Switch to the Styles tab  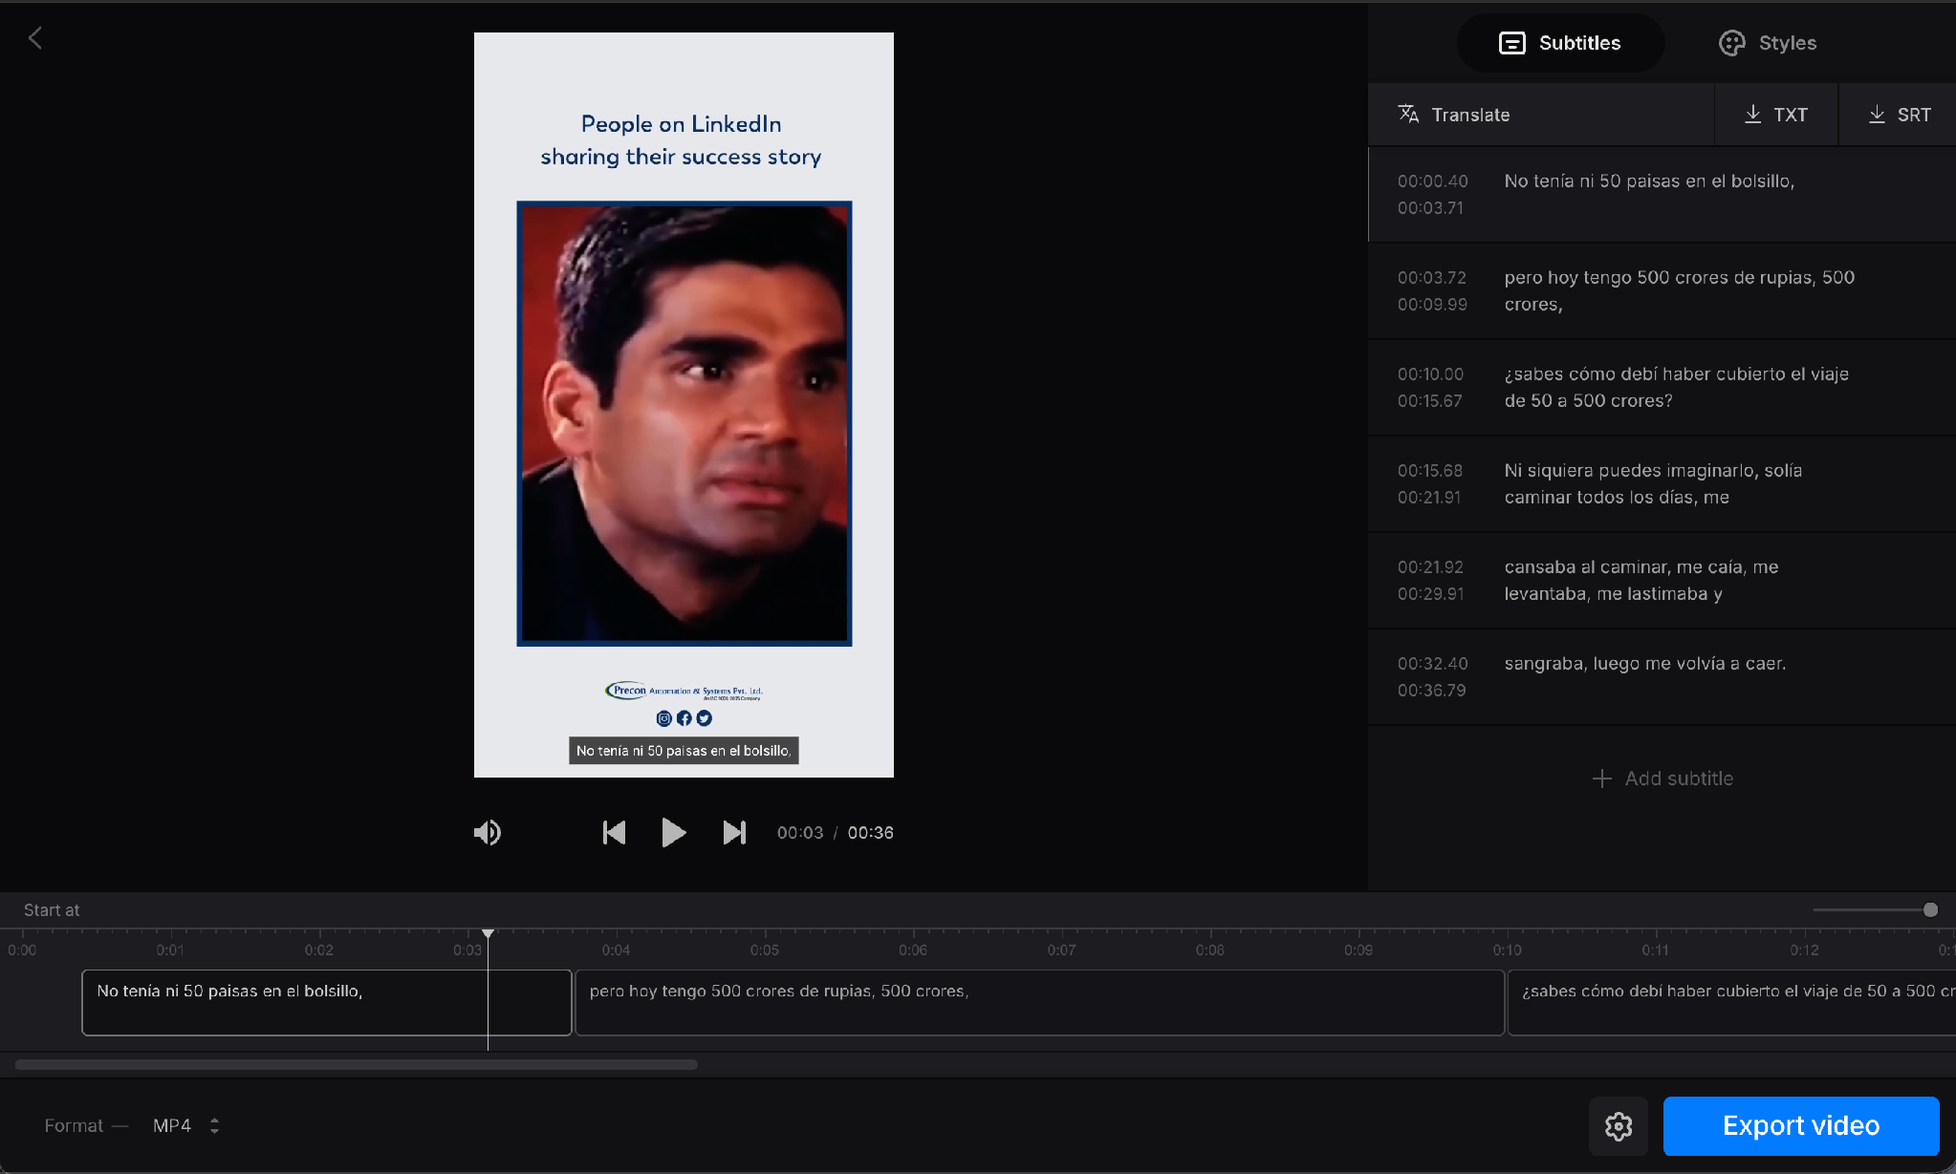click(x=1768, y=43)
